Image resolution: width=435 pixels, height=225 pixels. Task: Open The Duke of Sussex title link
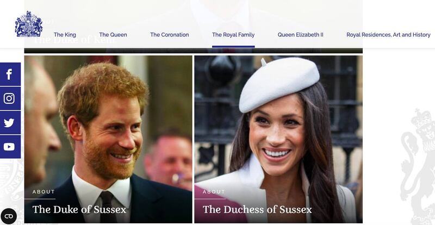[79, 209]
